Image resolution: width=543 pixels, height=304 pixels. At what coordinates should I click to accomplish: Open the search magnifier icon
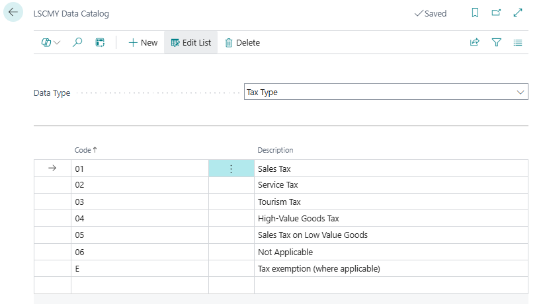(x=77, y=42)
